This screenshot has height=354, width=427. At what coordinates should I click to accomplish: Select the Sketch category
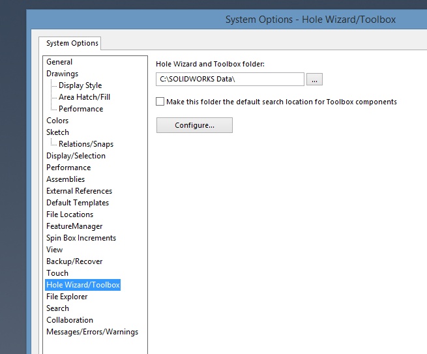click(x=58, y=132)
